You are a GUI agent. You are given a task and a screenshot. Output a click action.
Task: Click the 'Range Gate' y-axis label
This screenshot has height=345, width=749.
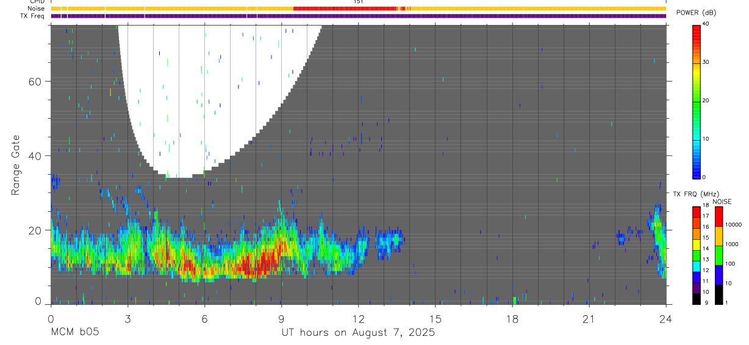15,165
